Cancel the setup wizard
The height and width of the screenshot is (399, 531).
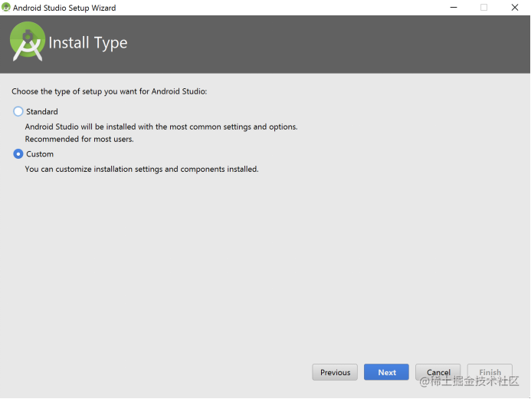coord(438,372)
